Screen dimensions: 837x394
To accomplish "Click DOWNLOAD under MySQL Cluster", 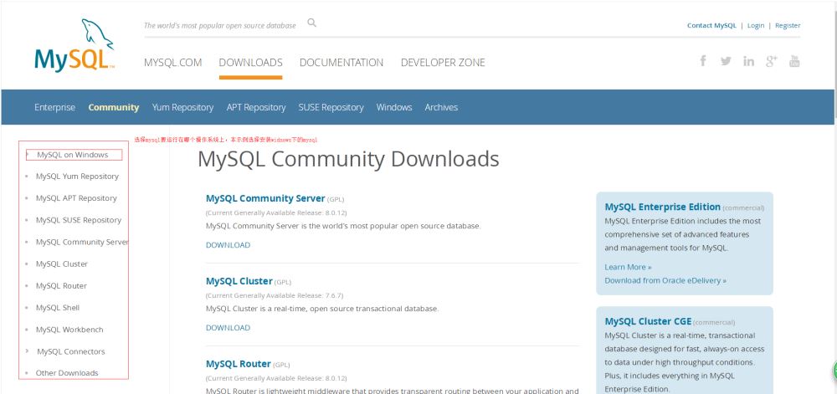I will pos(228,328).
